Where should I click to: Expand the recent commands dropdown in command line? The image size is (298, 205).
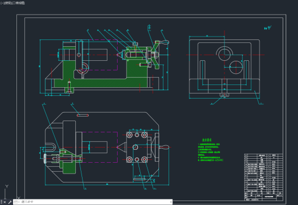[x=16, y=202]
